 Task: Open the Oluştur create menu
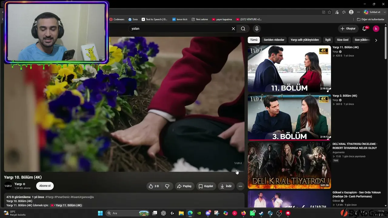[x=348, y=29]
